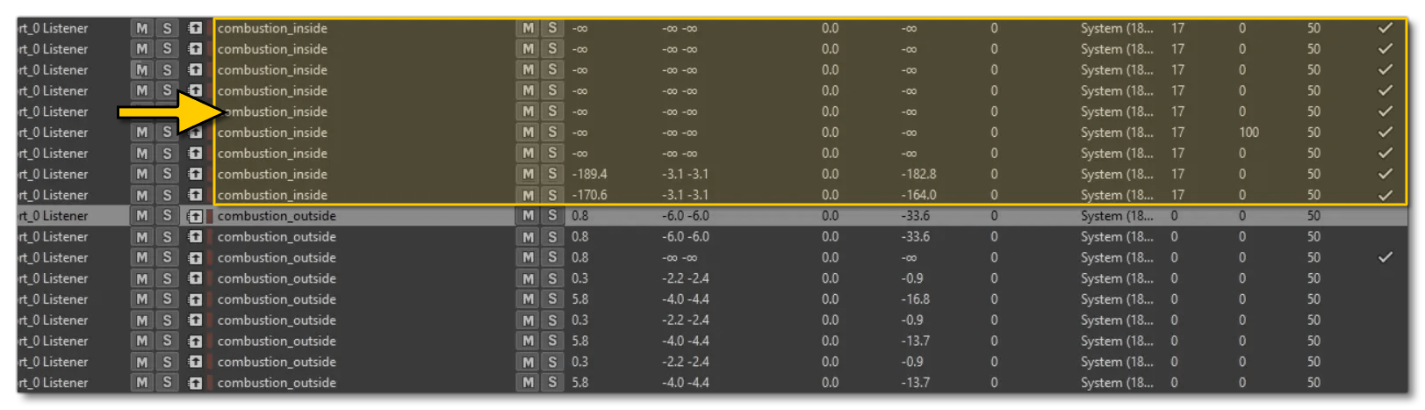The height and width of the screenshot is (410, 1425).
Task: Mute the voice showing -189.4 using its M button
Action: coord(528,175)
